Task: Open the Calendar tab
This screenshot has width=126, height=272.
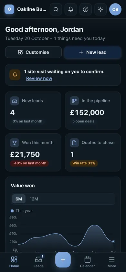Action: tap(88, 262)
